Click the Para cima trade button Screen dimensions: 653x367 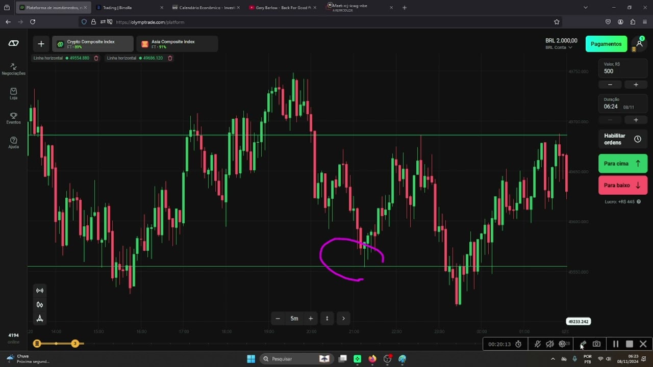(623, 164)
